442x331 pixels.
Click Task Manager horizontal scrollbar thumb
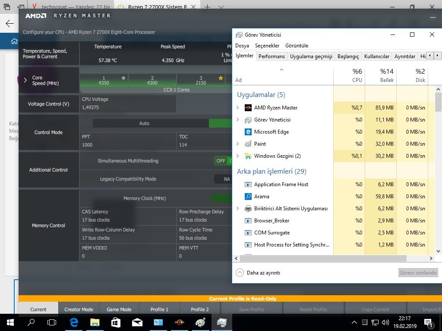tap(323, 258)
